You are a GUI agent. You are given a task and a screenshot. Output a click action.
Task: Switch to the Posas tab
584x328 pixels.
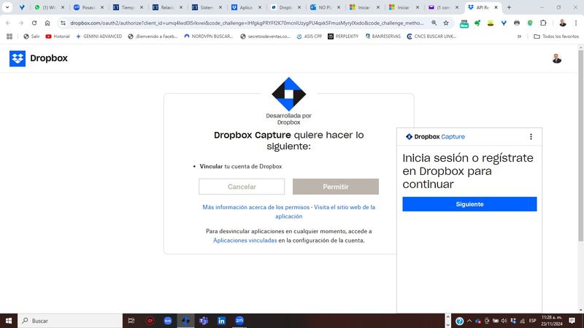pos(88,7)
